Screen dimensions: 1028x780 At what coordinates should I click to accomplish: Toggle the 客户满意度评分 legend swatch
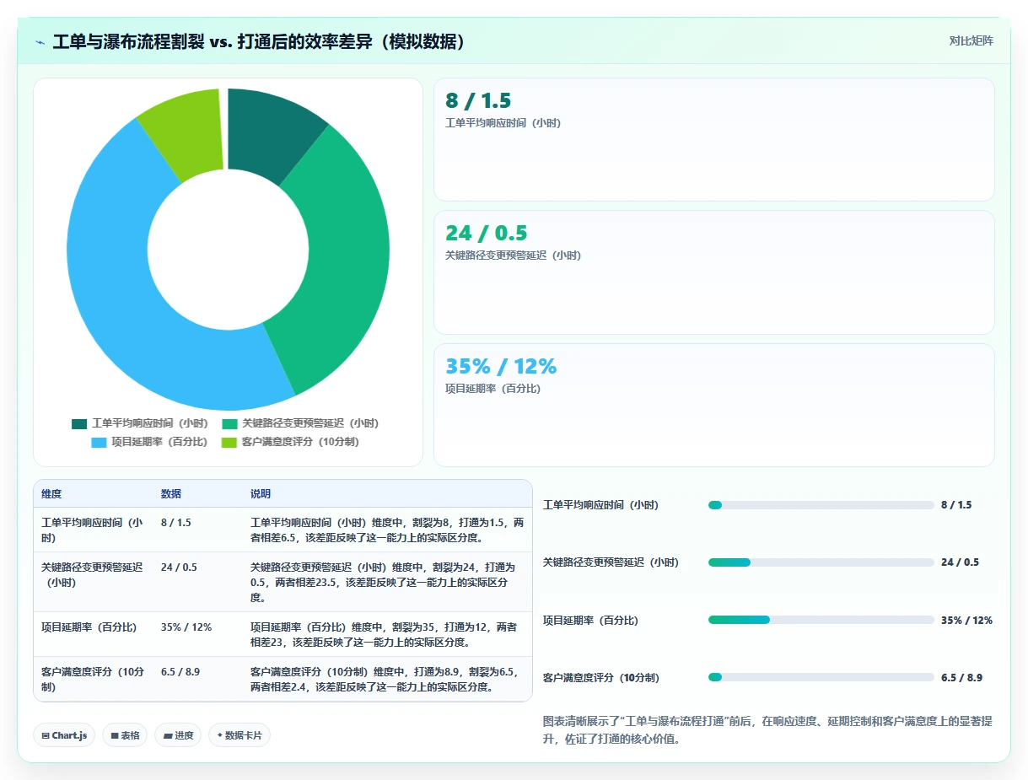[x=229, y=442]
